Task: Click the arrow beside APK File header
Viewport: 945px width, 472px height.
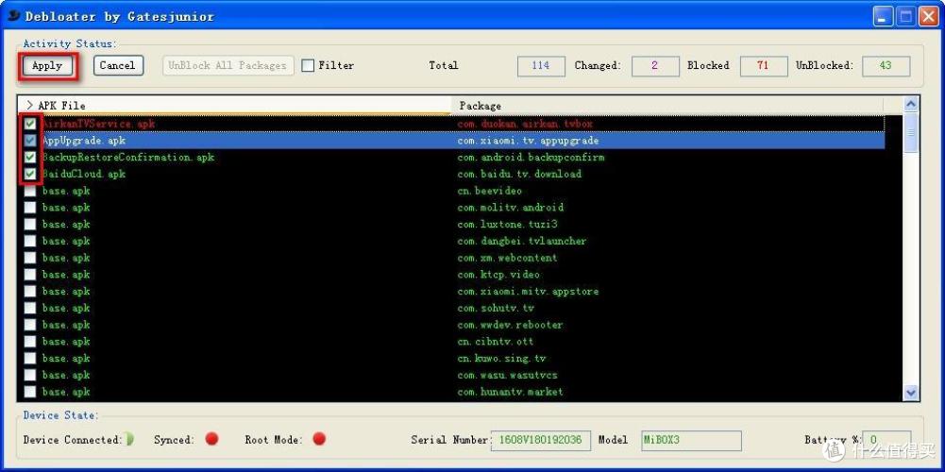Action: pos(29,106)
